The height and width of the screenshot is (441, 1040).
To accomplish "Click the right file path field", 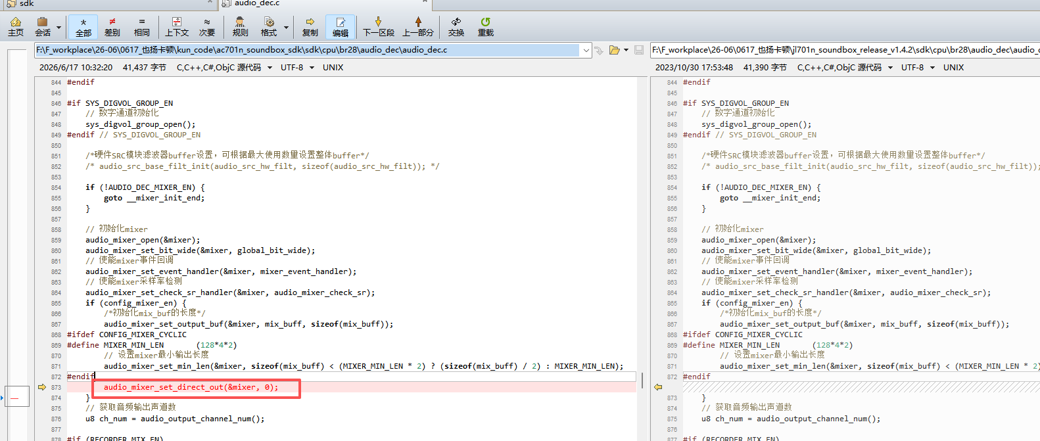I will [845, 50].
